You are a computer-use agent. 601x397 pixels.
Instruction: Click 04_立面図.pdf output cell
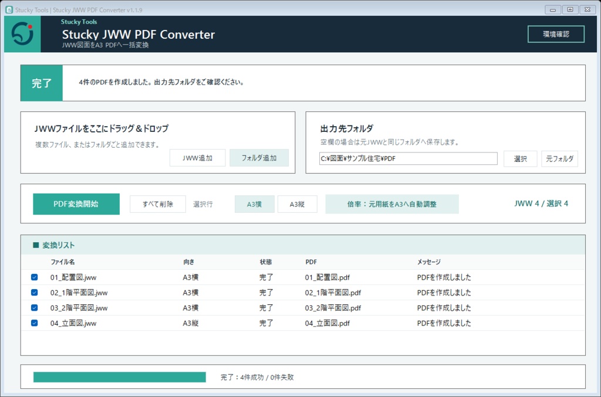327,323
